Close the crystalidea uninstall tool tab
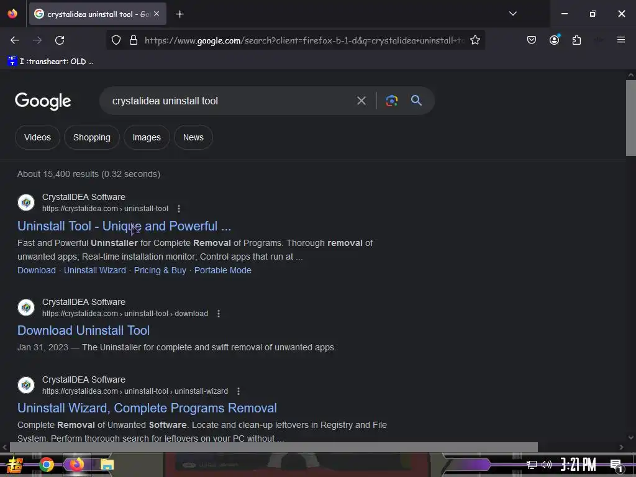Image resolution: width=636 pixels, height=477 pixels. 157,14
